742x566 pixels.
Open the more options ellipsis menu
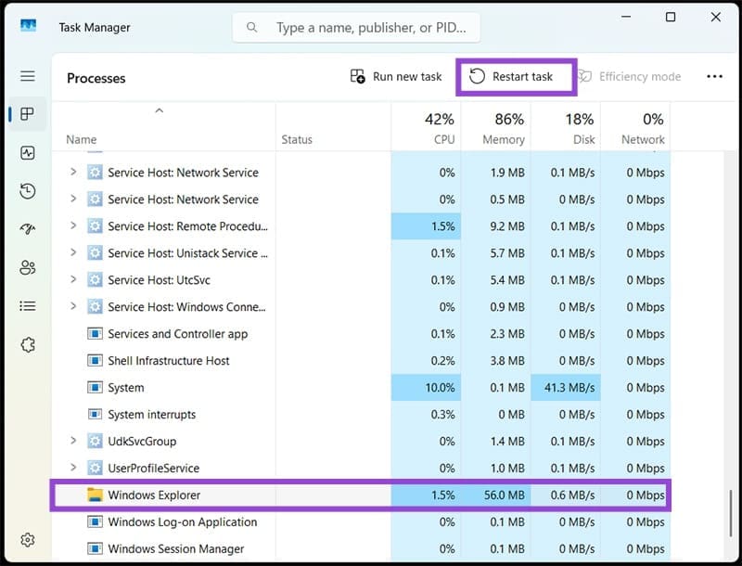(712, 76)
